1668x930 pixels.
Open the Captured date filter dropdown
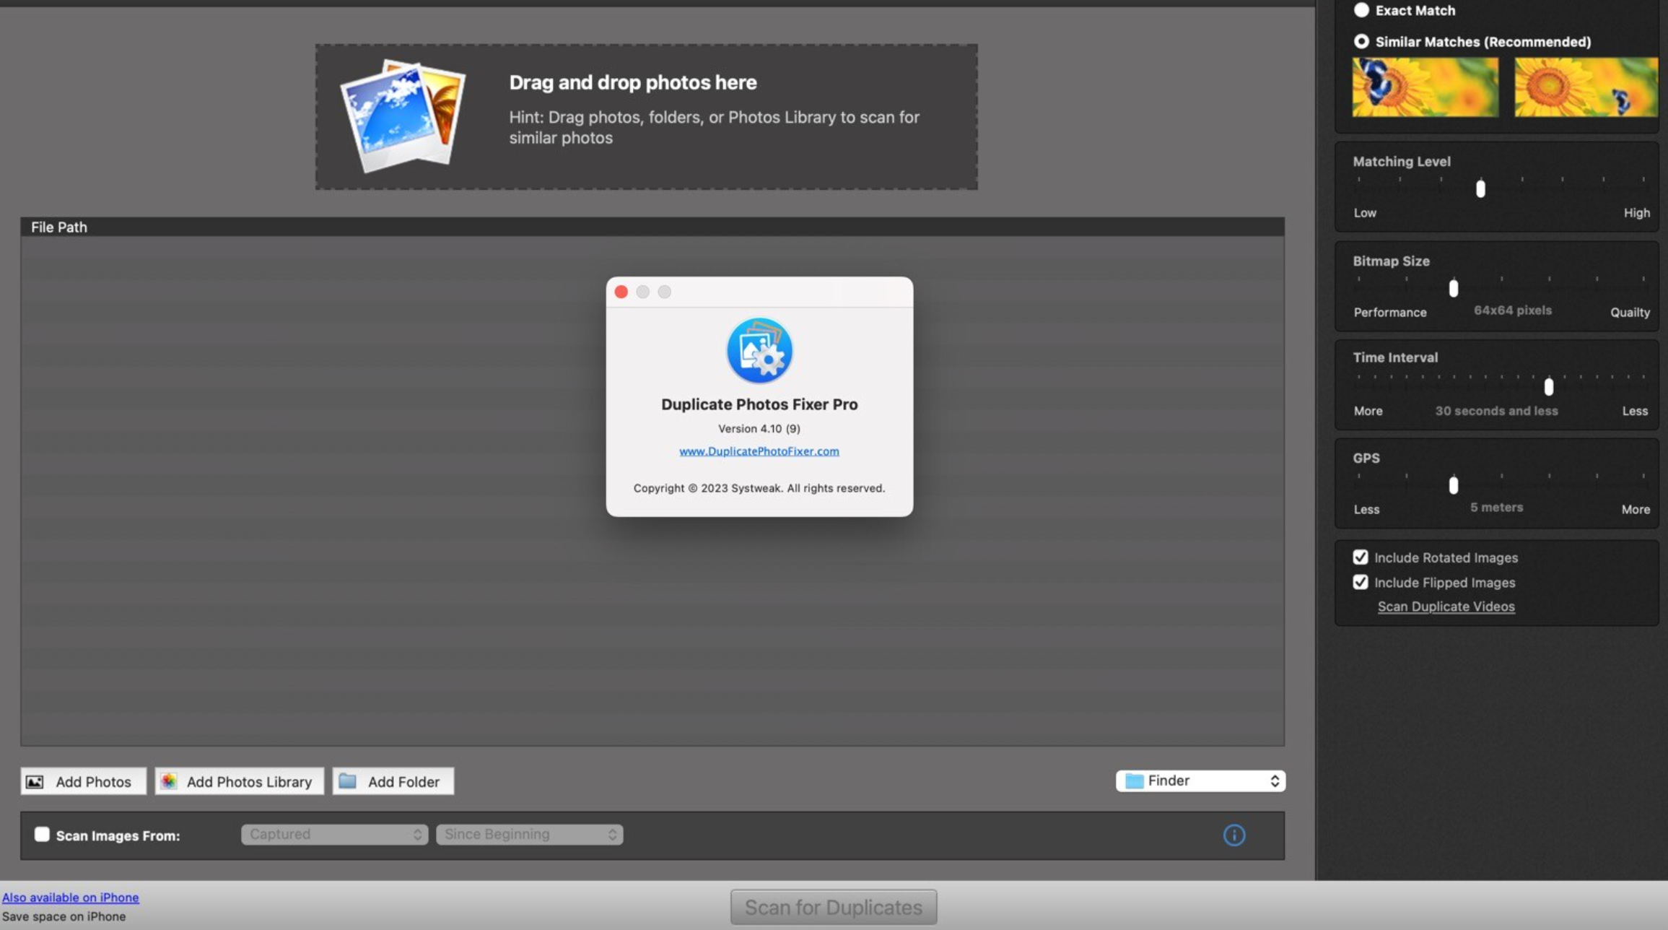[x=332, y=834]
